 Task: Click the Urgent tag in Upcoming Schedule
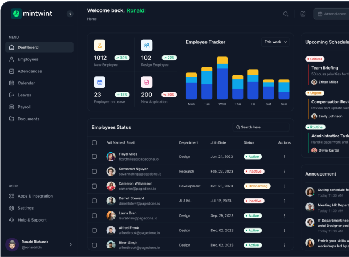coord(315,93)
